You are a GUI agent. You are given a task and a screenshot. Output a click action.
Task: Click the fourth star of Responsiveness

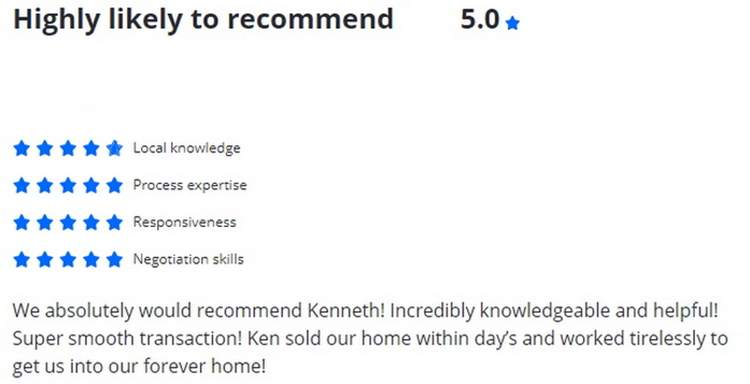pos(91,222)
